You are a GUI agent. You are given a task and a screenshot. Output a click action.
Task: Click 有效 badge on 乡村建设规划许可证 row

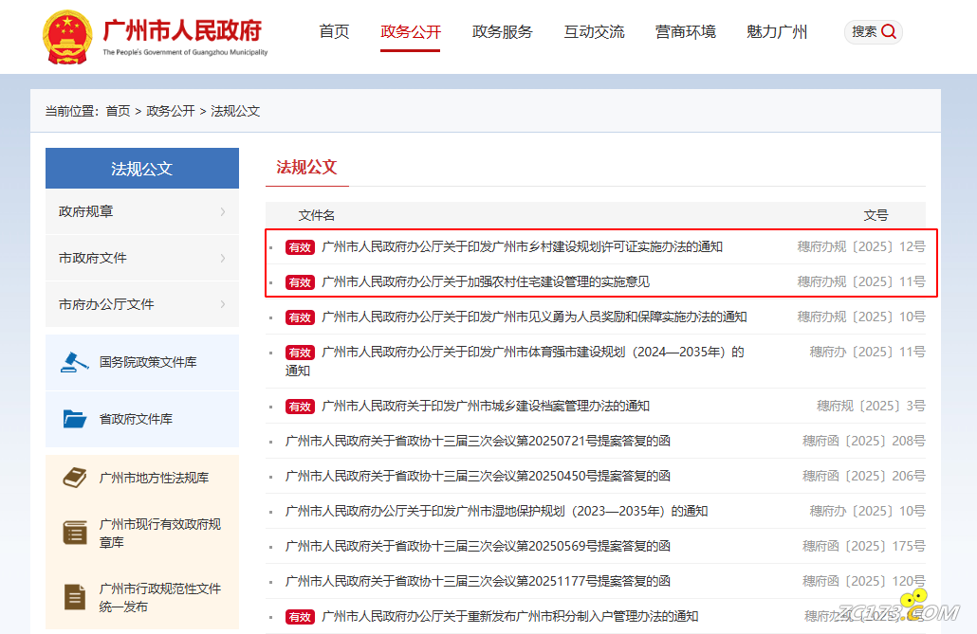300,247
